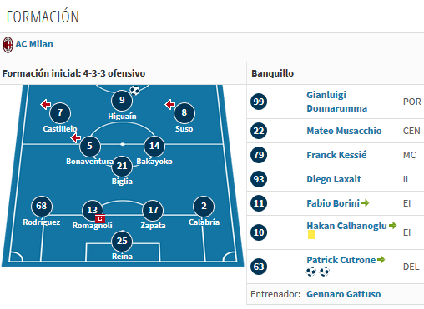This screenshot has width=424, height=309.
Task: Click the green arrow next to Fabio Borini
Action: coord(366,203)
